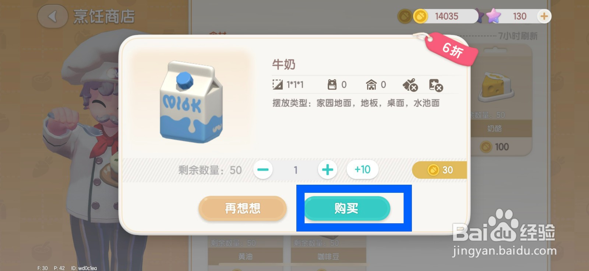Confirm purchase with 购买 button

coord(347,209)
